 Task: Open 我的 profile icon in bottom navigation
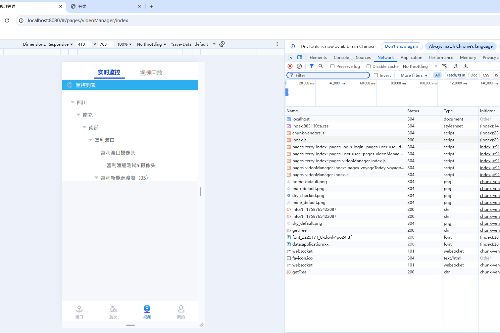[181, 311]
